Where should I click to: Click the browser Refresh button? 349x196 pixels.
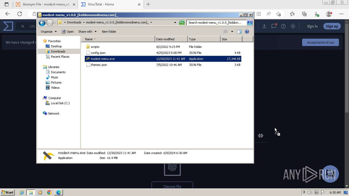pyautogui.click(x=20, y=14)
